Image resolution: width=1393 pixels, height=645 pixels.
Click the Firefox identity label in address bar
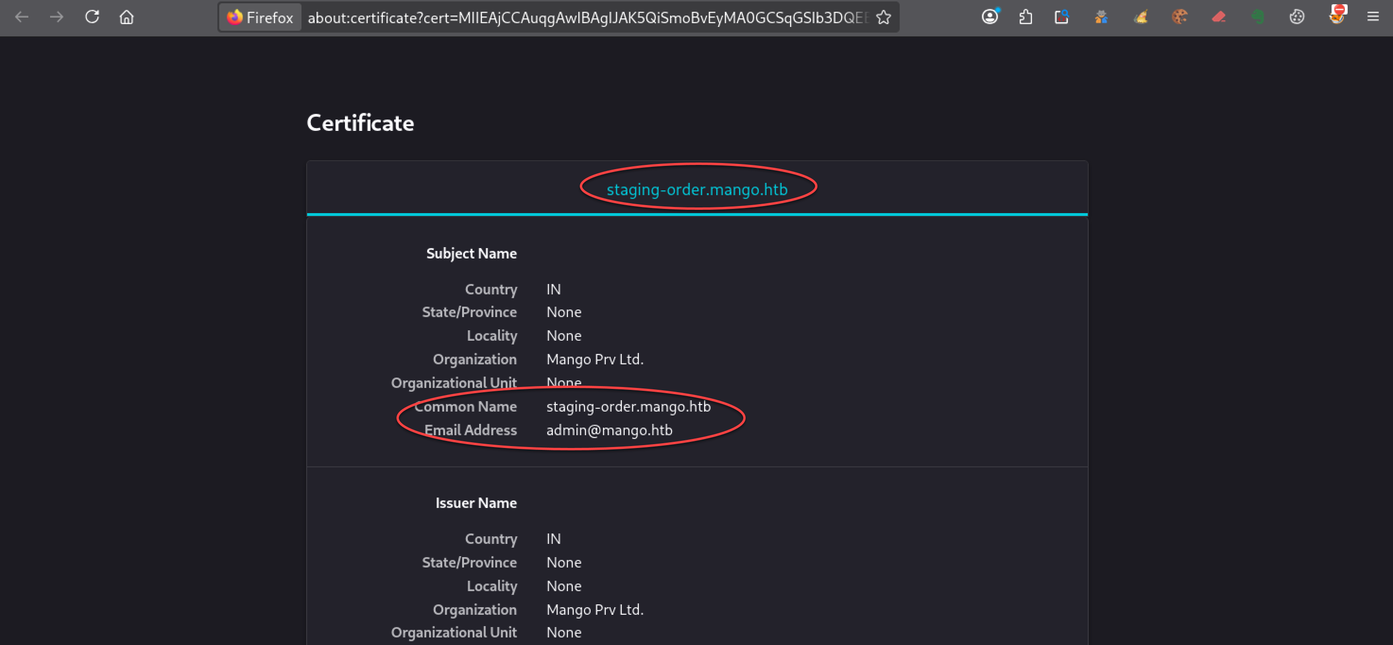(x=260, y=18)
